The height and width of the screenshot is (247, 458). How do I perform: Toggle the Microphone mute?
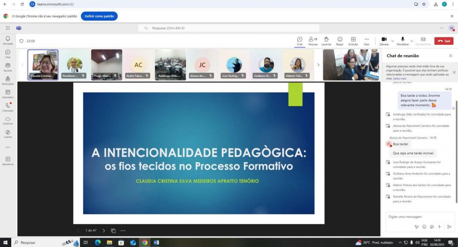403,41
